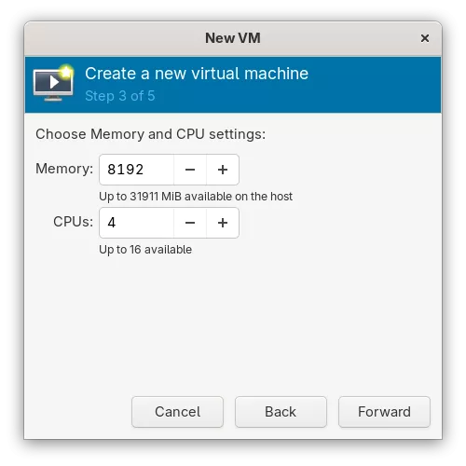This screenshot has height=466, width=466.
Task: Click the 'Create a new virtual machine' heading
Action: pyautogui.click(x=197, y=74)
